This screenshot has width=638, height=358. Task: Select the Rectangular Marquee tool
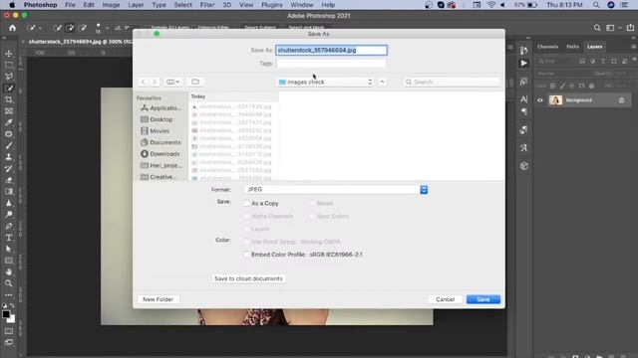coord(9,65)
